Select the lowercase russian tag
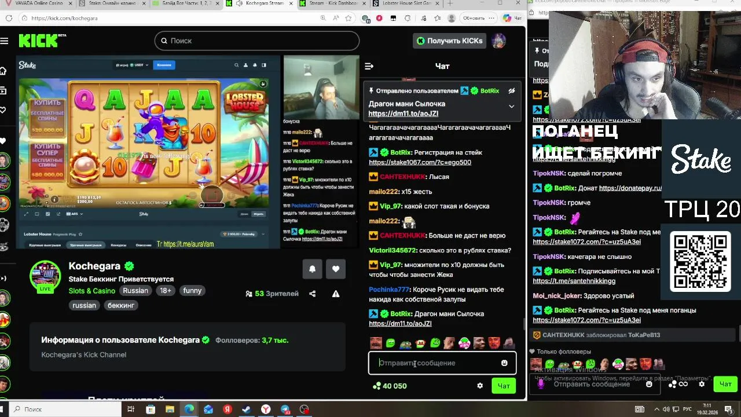 (x=84, y=305)
